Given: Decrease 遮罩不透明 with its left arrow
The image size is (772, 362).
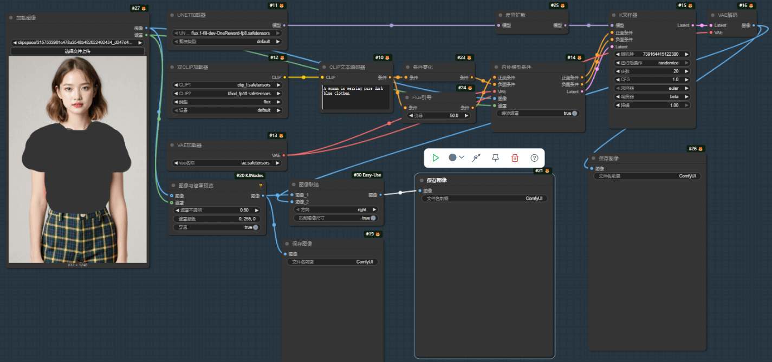Looking at the screenshot, I should click(177, 210).
